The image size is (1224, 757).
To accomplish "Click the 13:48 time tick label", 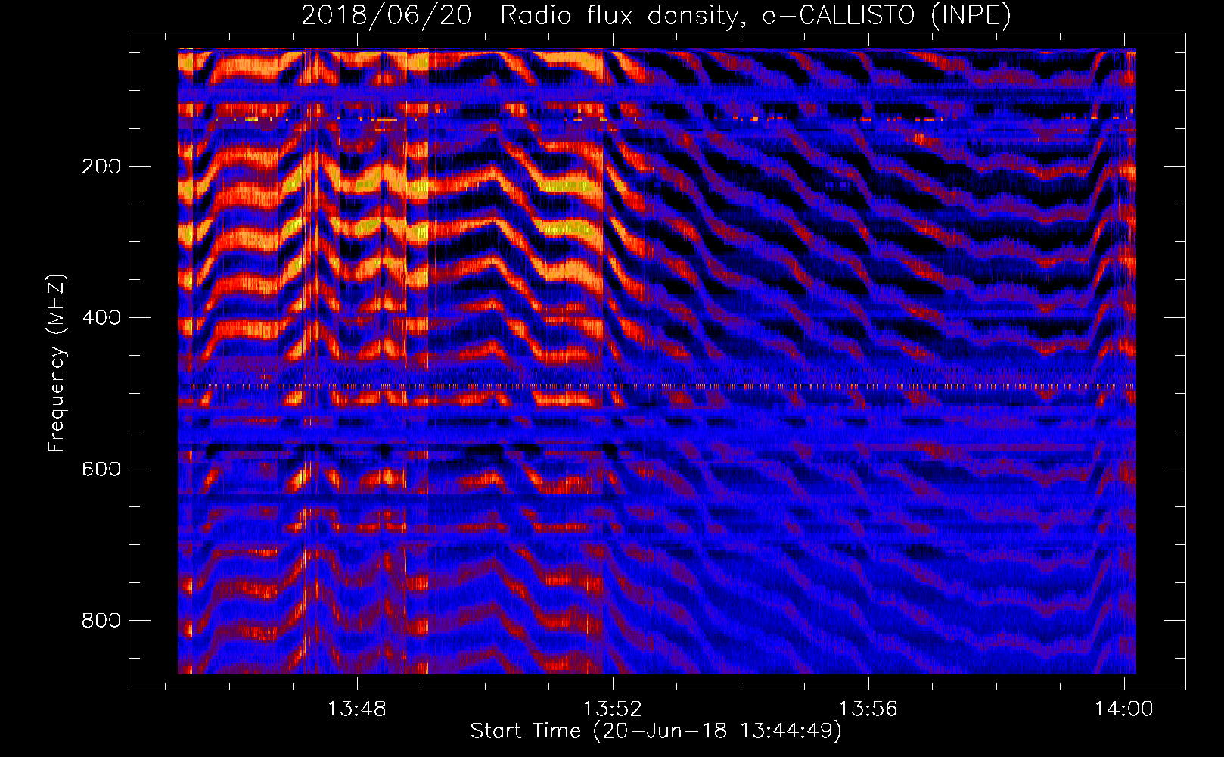I will coord(356,709).
